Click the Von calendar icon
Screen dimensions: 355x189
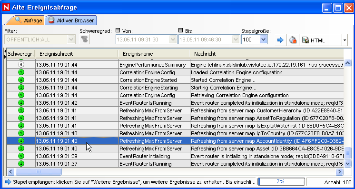[x=118, y=30]
